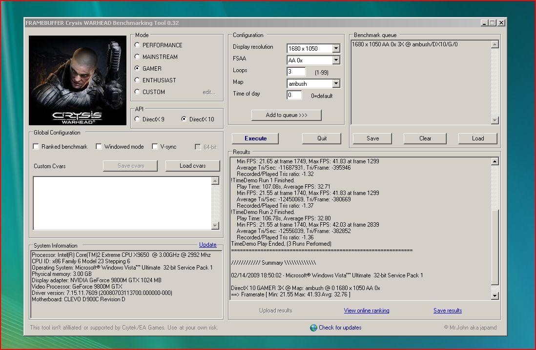Click the '!TimeDemo Run 1 Finished.' line
536x350 pixels.
coord(263,180)
